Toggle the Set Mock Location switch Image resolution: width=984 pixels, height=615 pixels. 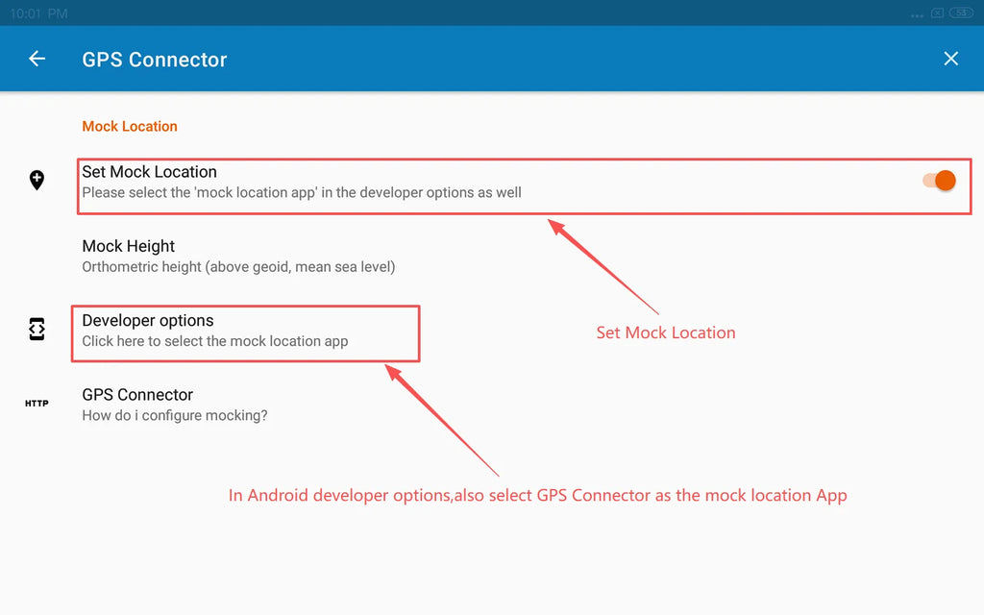click(939, 181)
